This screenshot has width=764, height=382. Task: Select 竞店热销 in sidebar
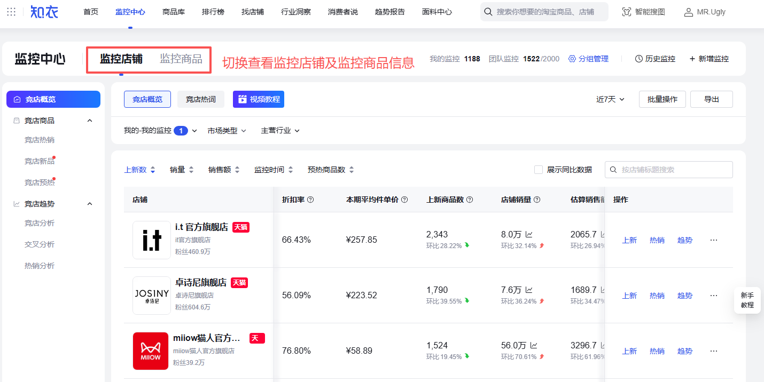40,140
